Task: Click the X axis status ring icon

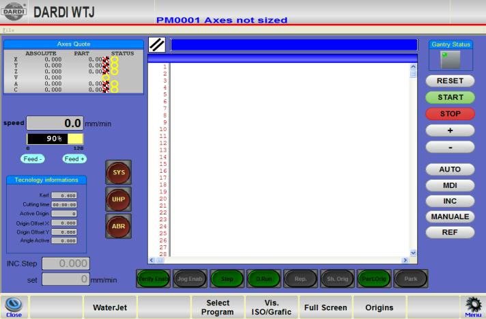Action: coord(115,59)
